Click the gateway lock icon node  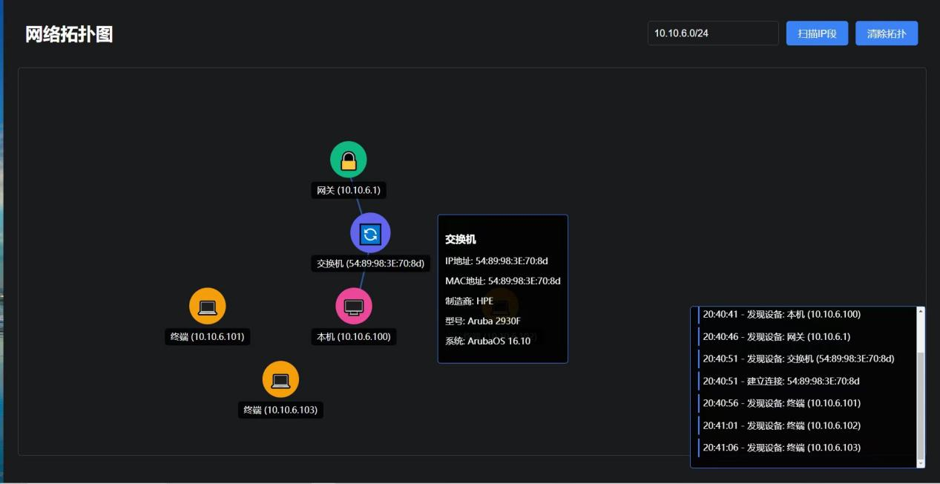tap(348, 160)
